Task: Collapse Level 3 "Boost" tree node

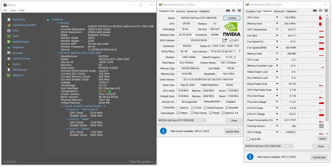Action: pyautogui.click(x=67, y=129)
